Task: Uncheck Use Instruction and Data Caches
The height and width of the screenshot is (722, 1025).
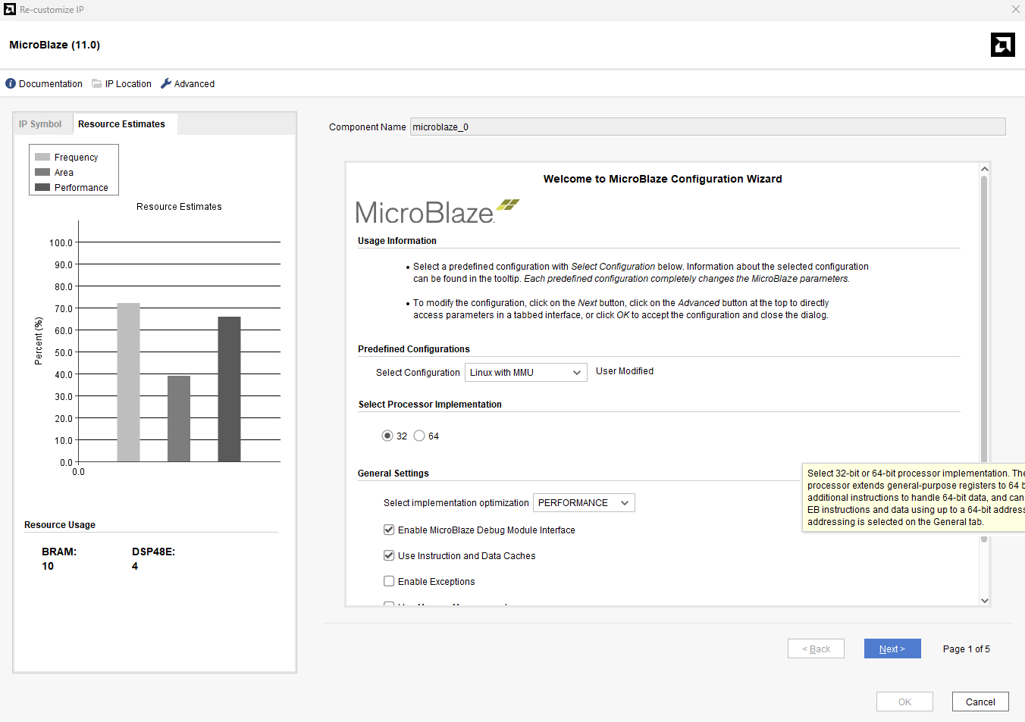Action: [x=389, y=556]
